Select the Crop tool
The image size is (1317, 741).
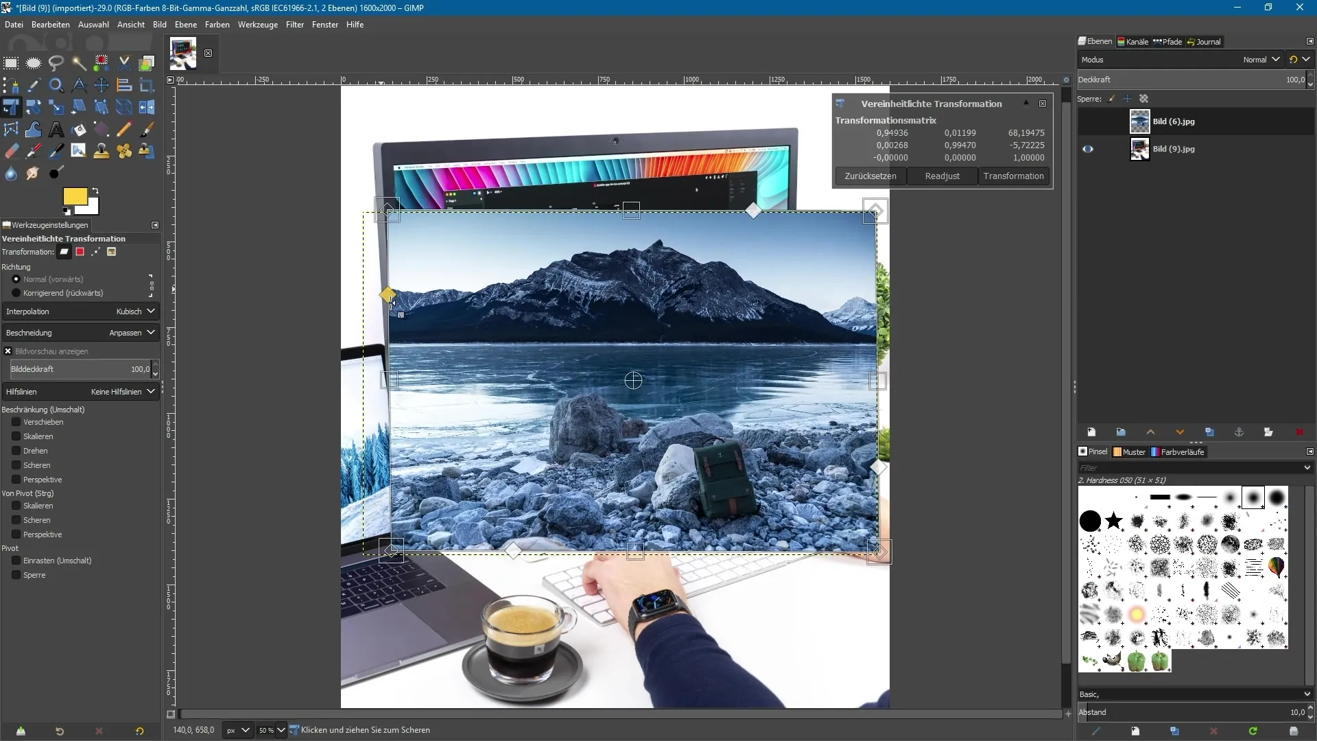(147, 85)
